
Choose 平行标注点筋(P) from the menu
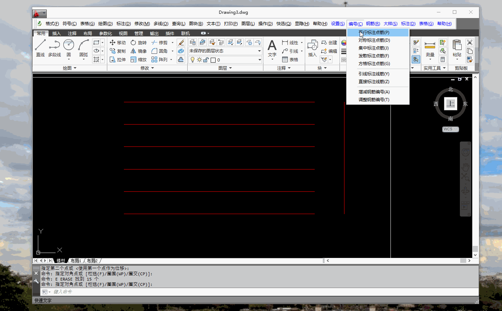[378, 33]
